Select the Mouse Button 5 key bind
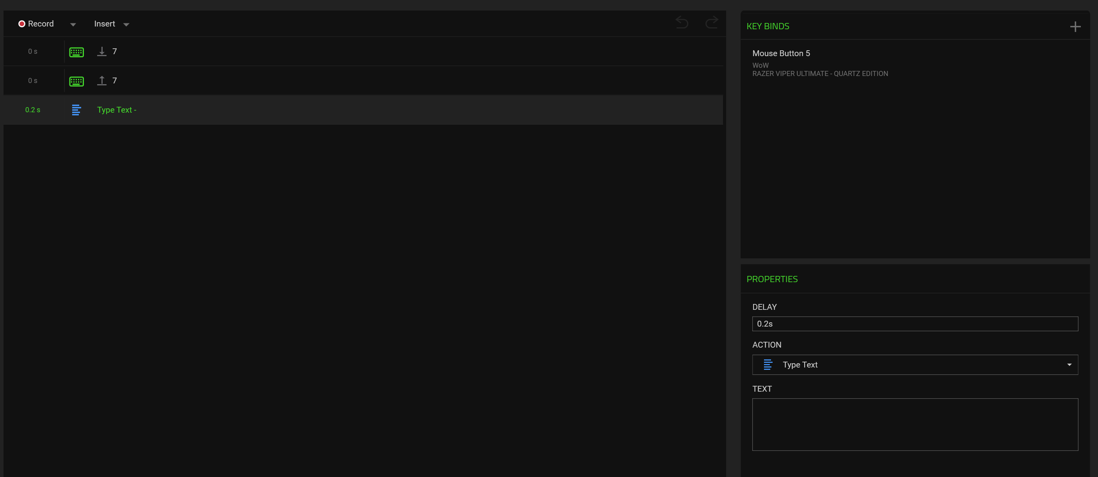This screenshot has width=1098, height=477. [x=781, y=54]
